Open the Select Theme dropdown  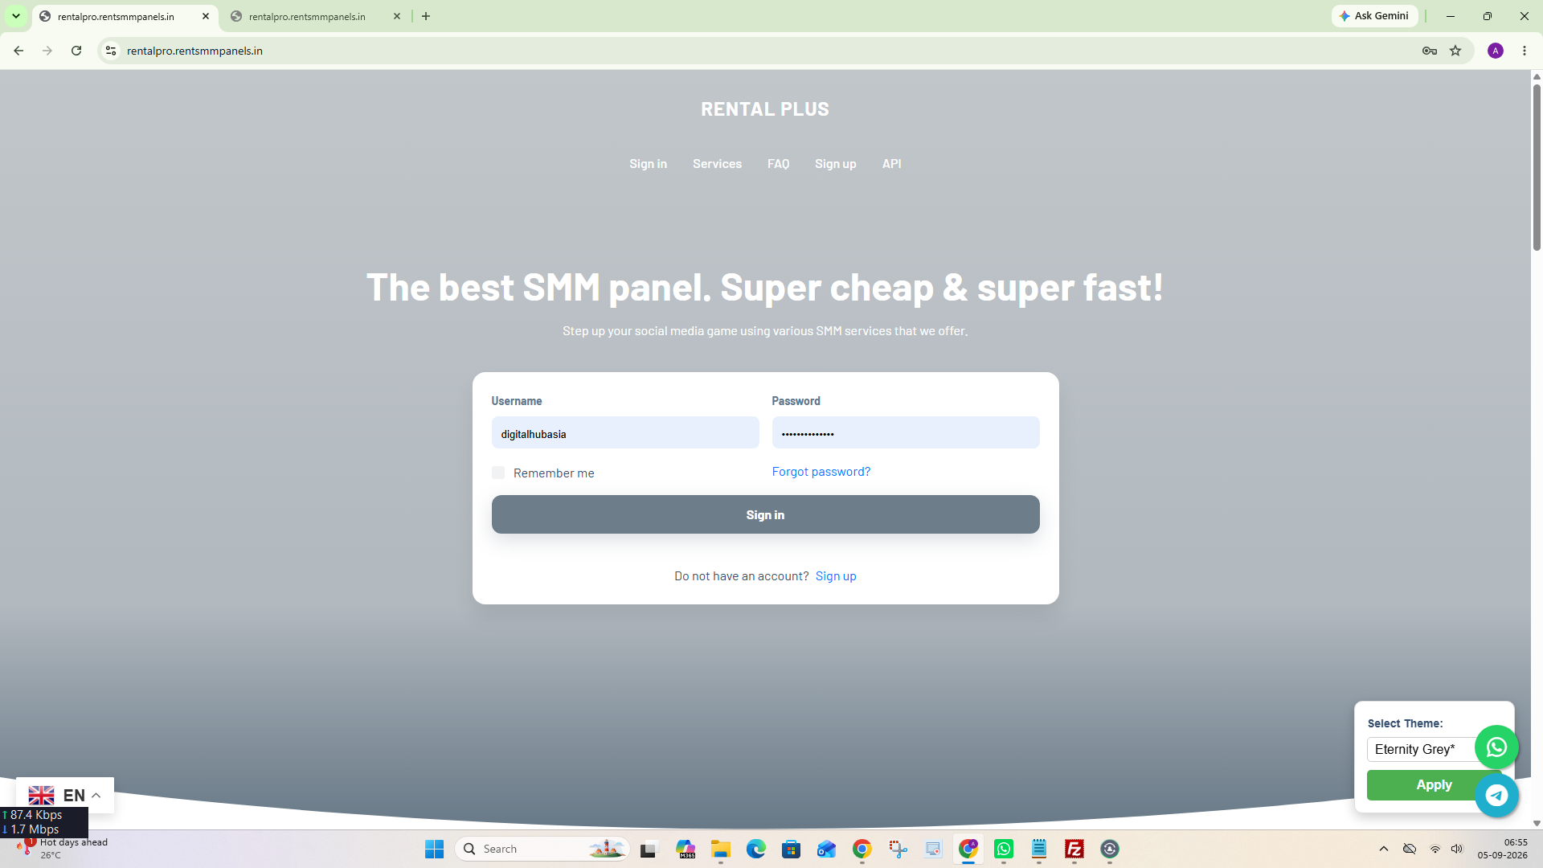point(1421,749)
